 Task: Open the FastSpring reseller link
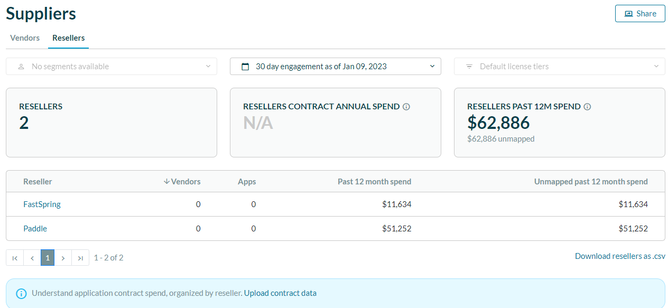click(x=42, y=204)
